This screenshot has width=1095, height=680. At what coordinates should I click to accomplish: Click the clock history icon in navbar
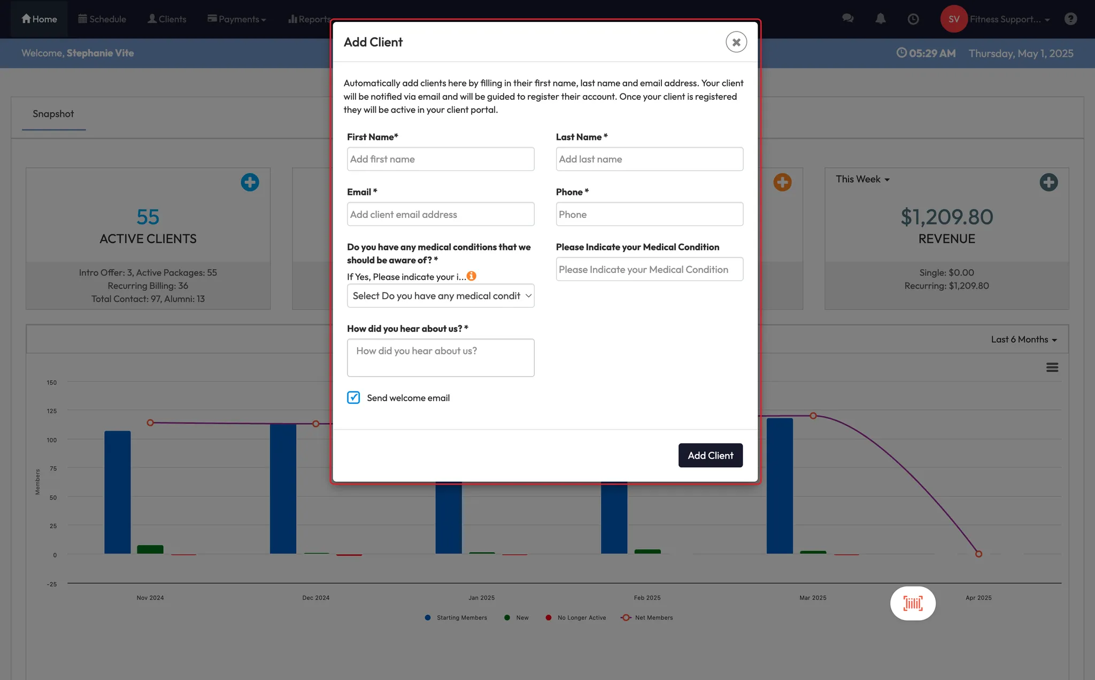(913, 19)
